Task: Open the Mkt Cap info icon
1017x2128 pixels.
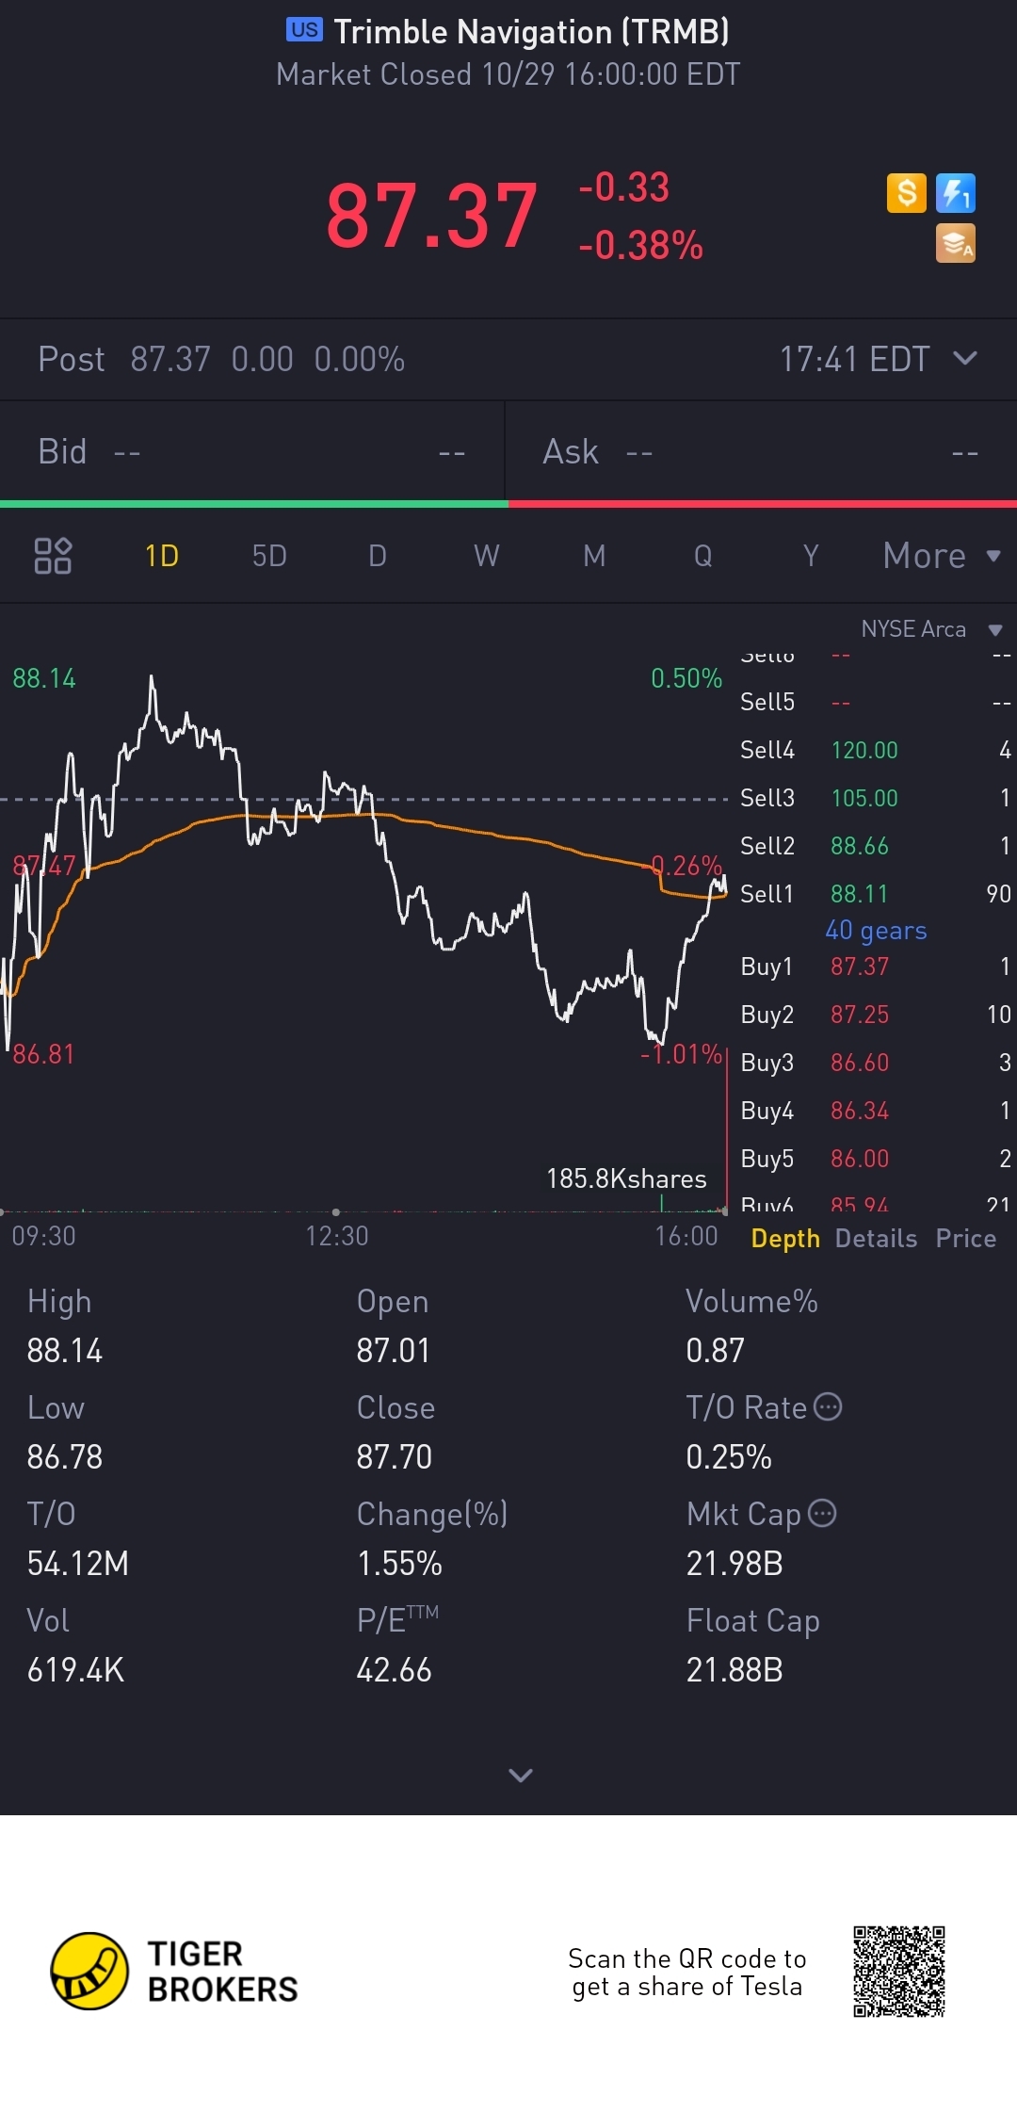Action: tap(822, 1513)
